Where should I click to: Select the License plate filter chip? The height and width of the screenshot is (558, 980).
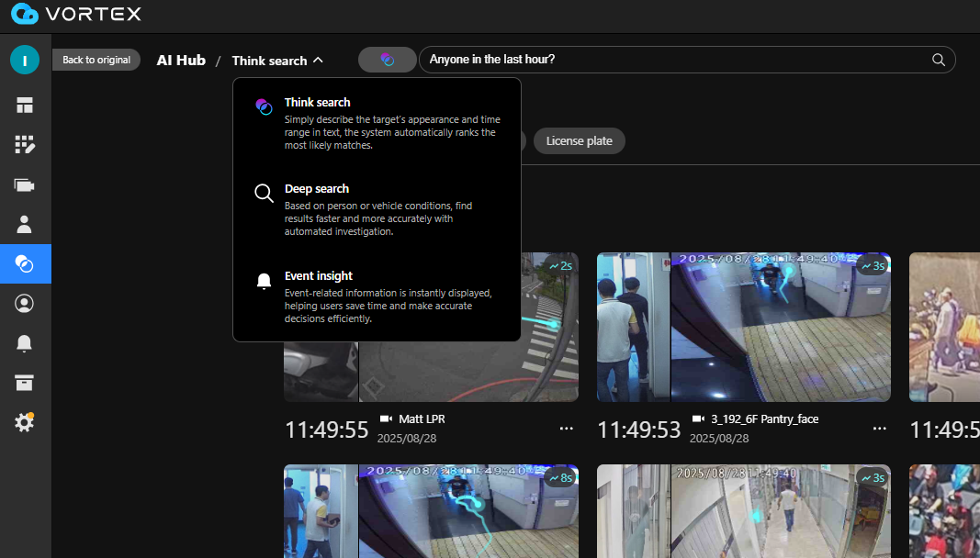tap(579, 140)
